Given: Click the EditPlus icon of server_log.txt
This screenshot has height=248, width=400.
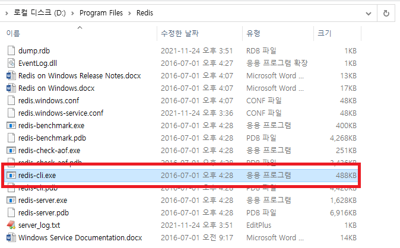Looking at the screenshot, I should pos(11,225).
